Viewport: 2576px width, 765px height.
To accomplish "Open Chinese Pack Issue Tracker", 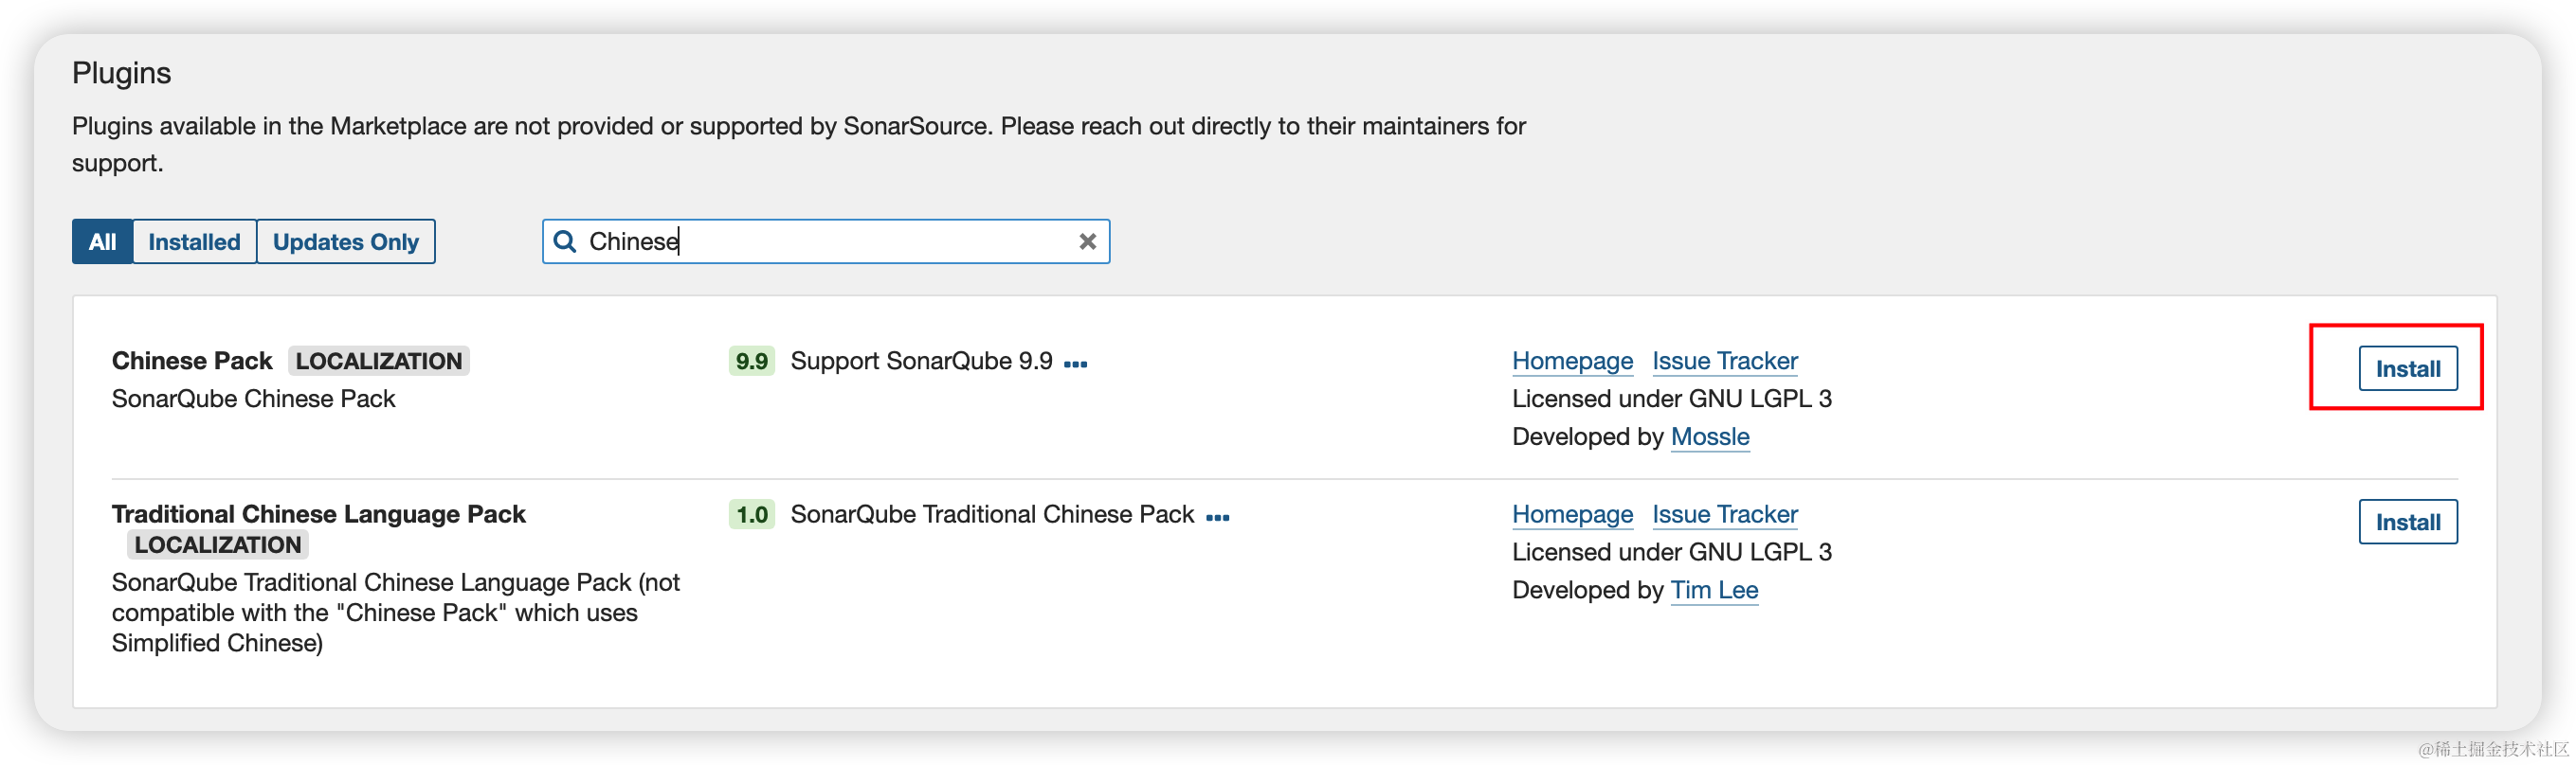I will click(1724, 361).
